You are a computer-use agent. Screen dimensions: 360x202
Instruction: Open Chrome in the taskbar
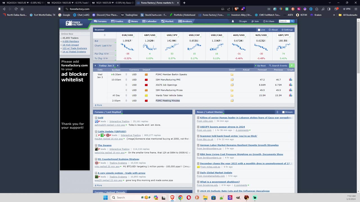pyautogui.click(x=180, y=198)
